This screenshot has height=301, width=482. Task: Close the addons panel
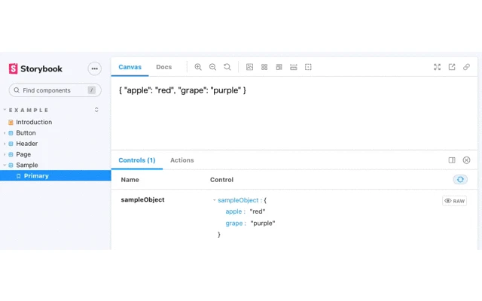click(466, 160)
